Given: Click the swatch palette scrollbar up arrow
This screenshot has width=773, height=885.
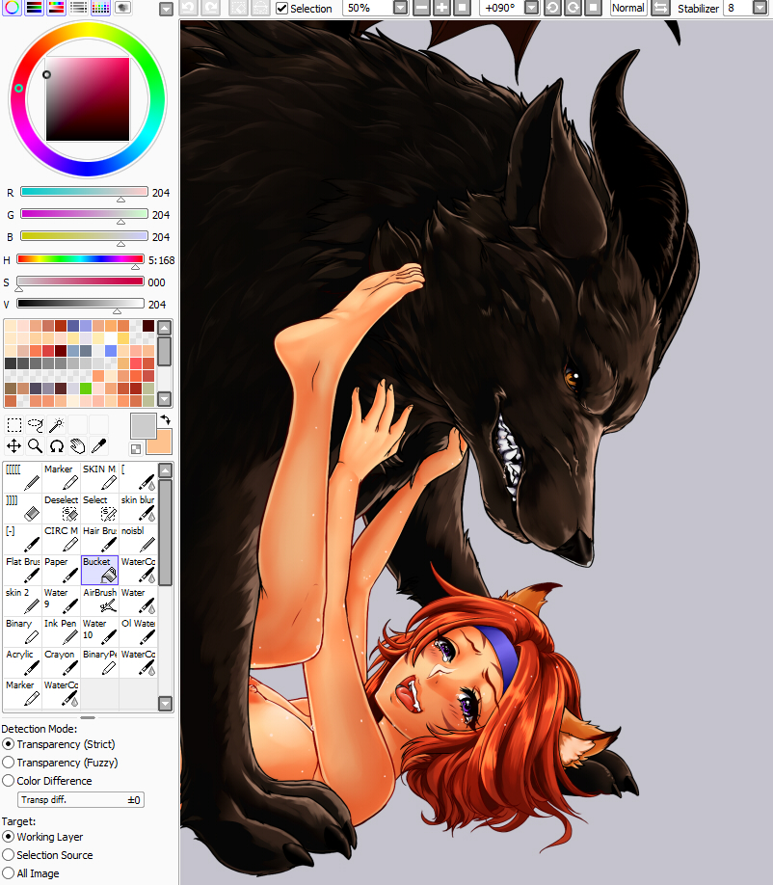Looking at the screenshot, I should coord(164,328).
